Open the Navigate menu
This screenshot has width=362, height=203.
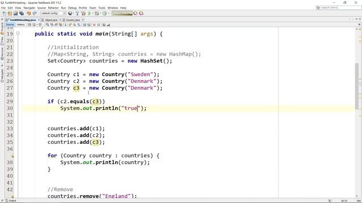tap(29, 8)
